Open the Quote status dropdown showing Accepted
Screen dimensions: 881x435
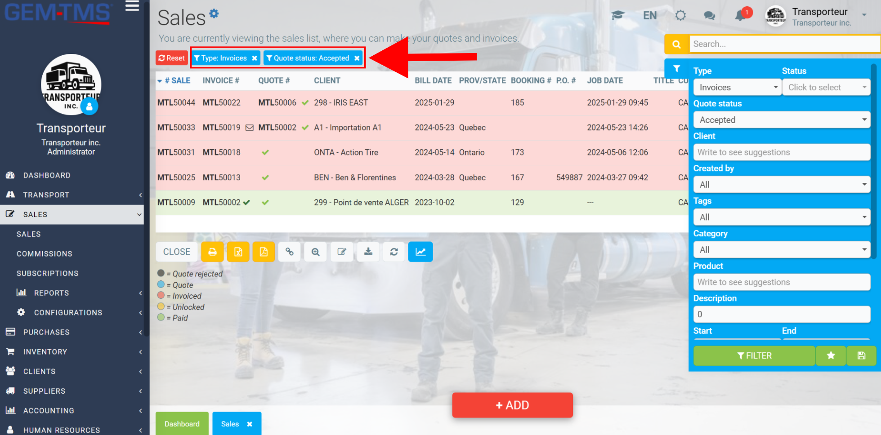[782, 120]
